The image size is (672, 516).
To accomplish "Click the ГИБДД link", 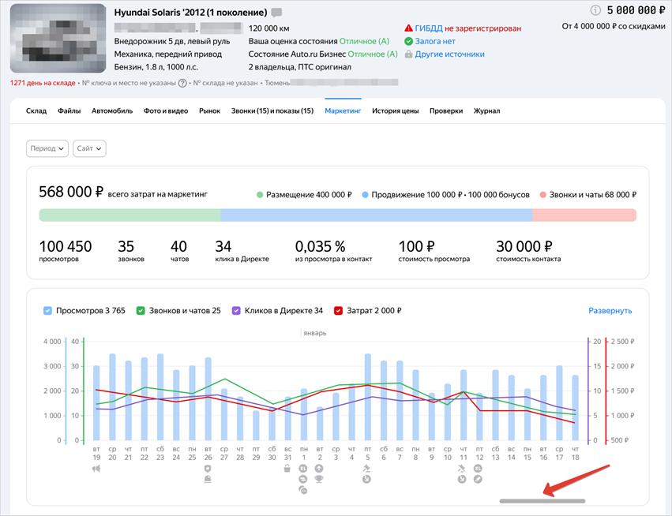I will click(x=429, y=28).
